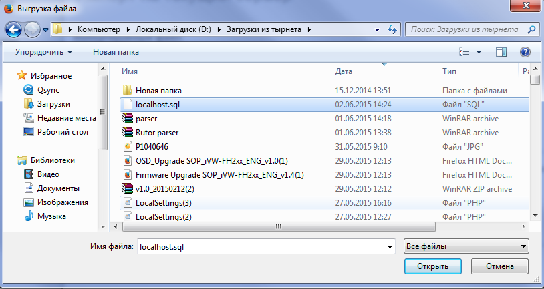The width and height of the screenshot is (544, 289).
Task: Click date 02.06.2015 14:24
Action: point(364,105)
